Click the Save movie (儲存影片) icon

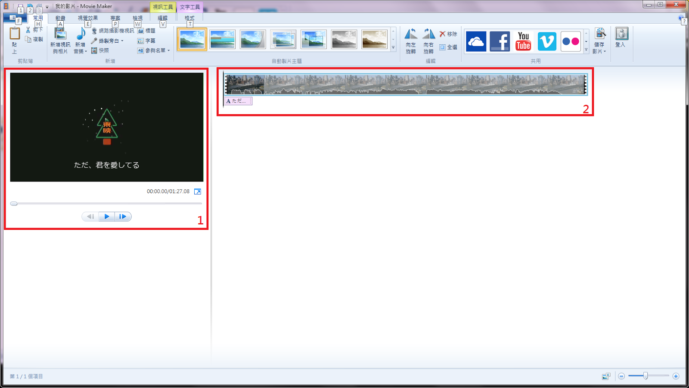pyautogui.click(x=600, y=34)
